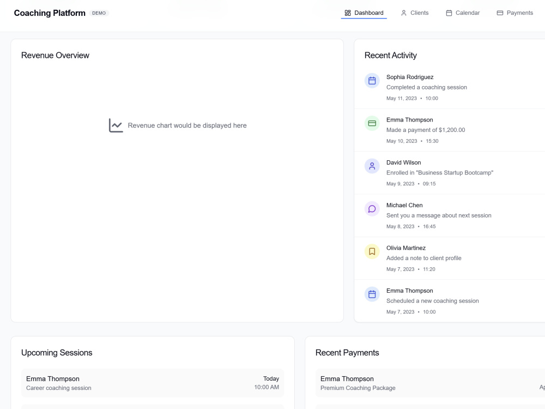Click calendar icon for scheduled coaching session

point(372,294)
